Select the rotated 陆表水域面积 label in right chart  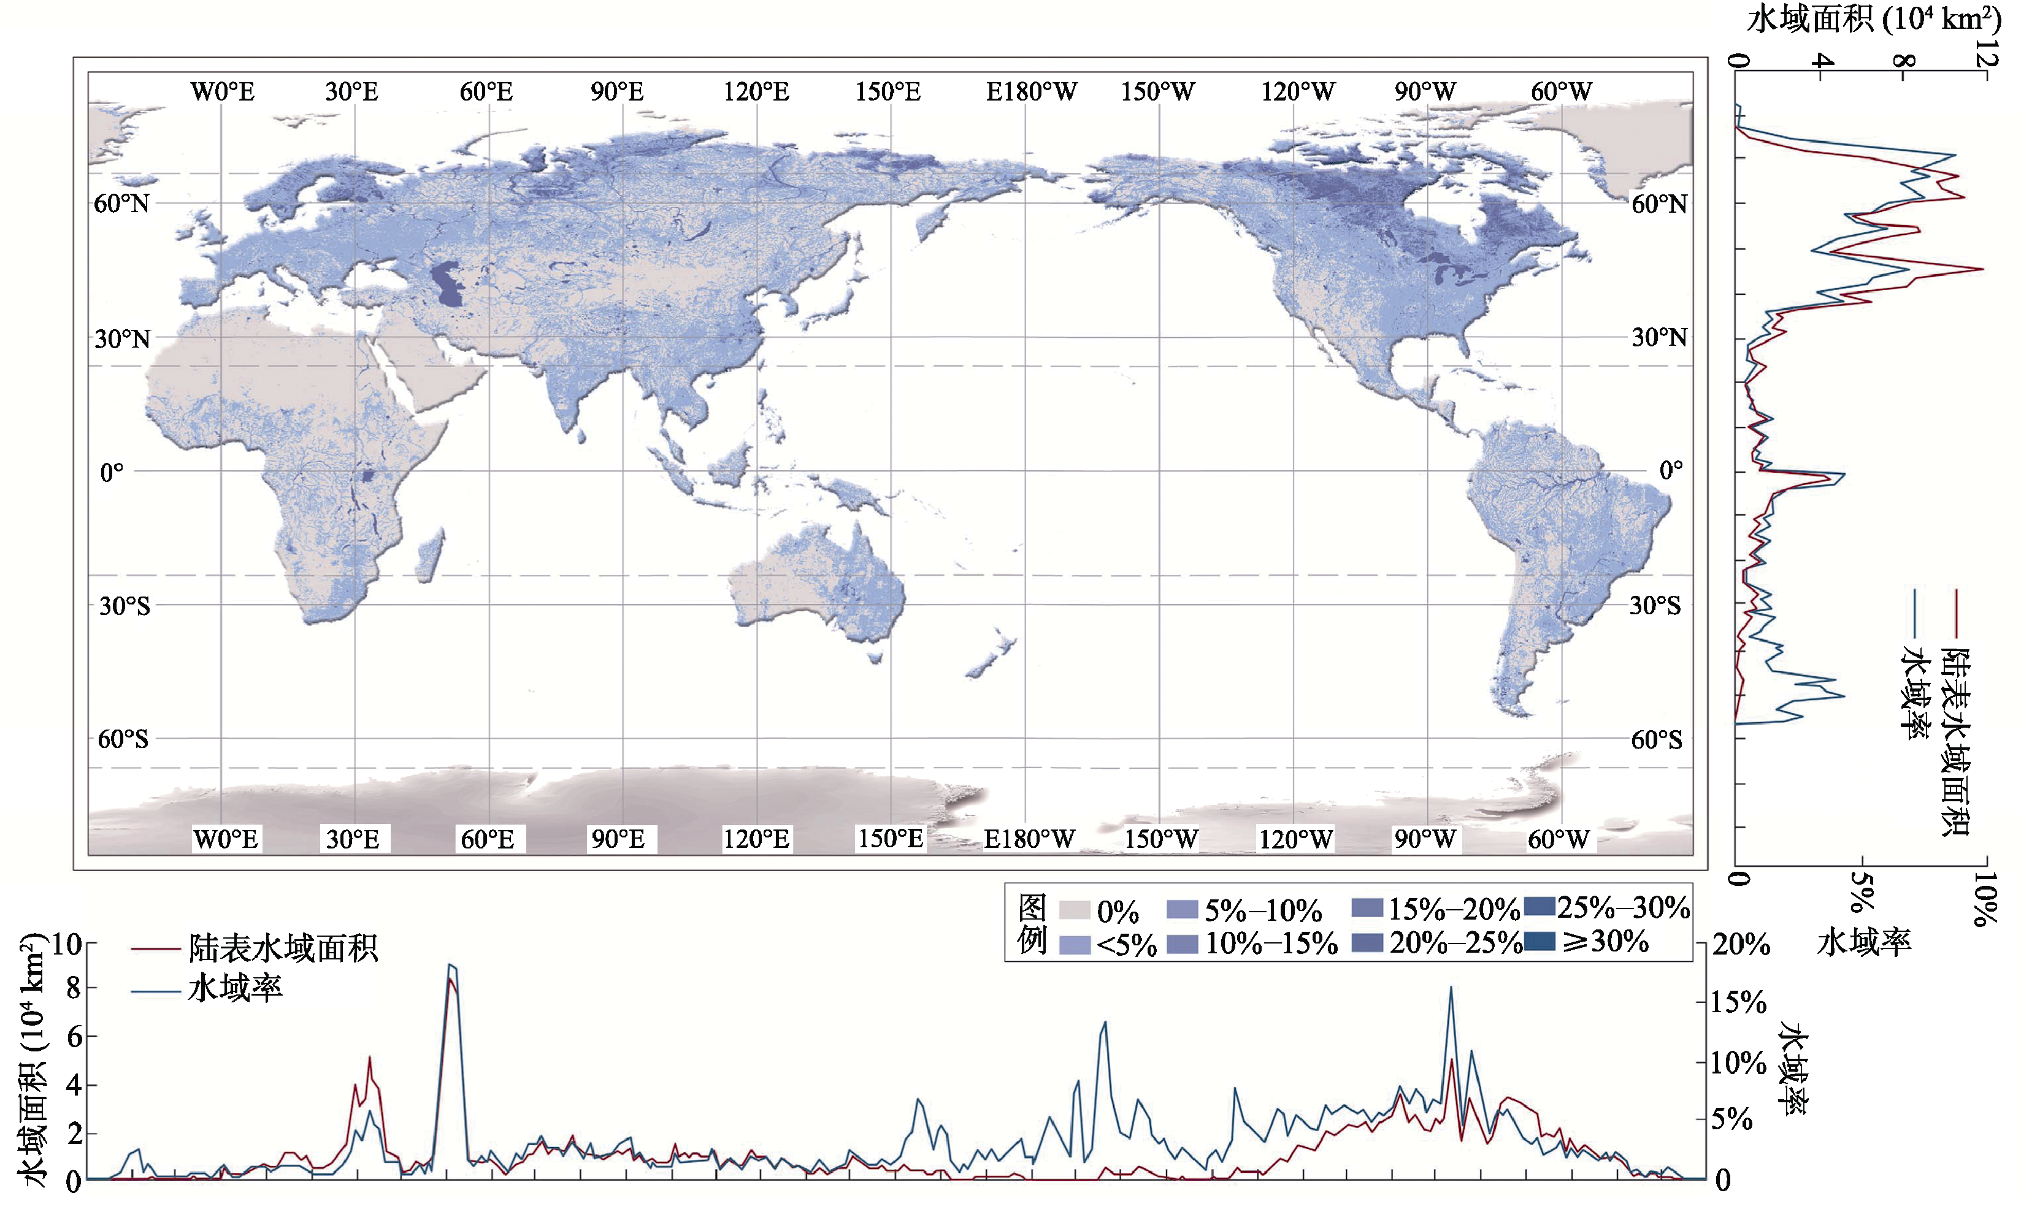[1955, 742]
